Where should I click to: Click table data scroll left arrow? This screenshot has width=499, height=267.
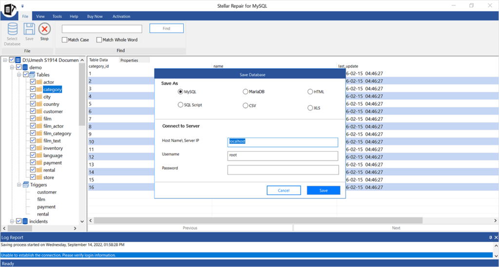(90, 220)
